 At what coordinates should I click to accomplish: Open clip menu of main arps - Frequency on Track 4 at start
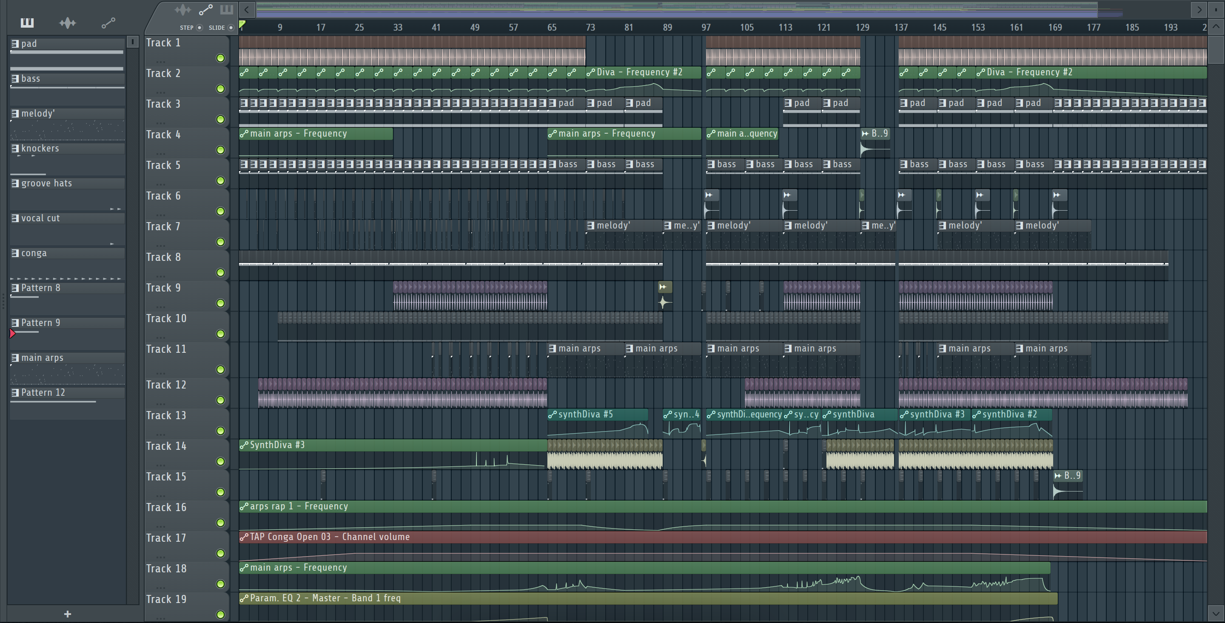click(244, 134)
